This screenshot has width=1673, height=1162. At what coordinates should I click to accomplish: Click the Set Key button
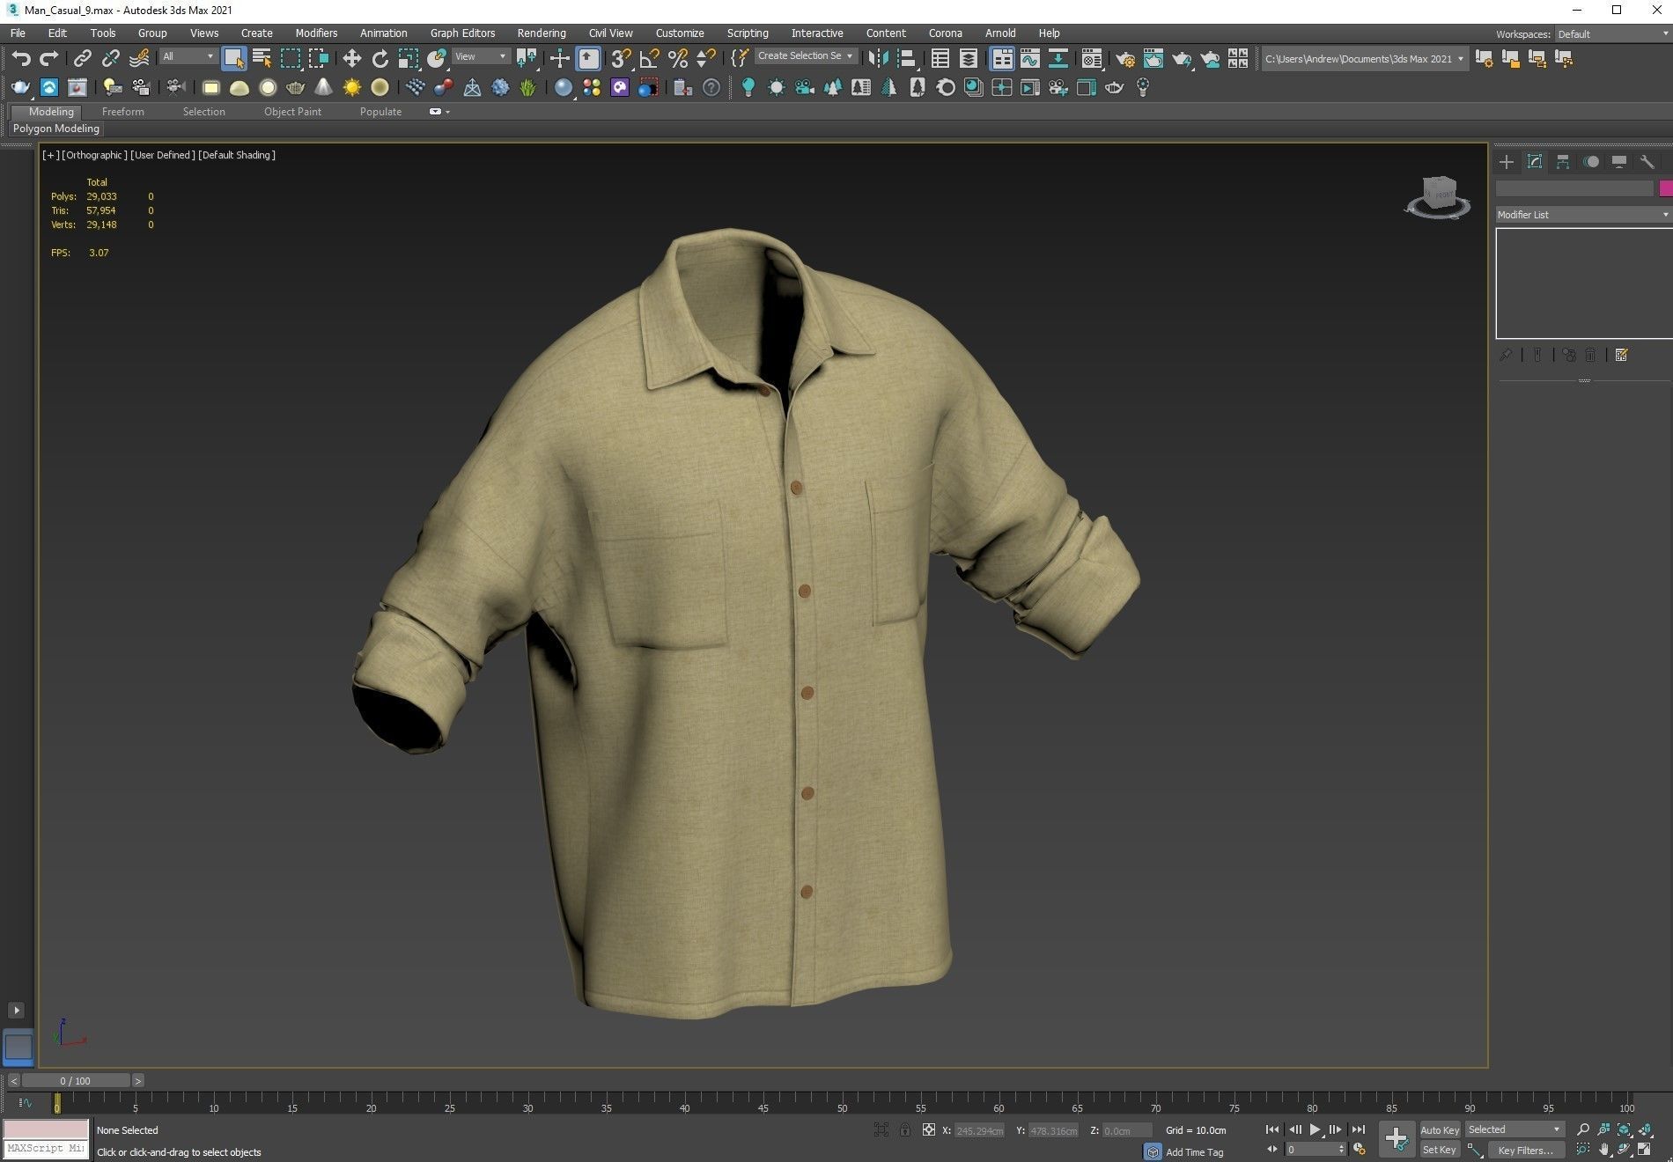coord(1440,1150)
